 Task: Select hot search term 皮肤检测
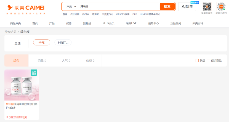[x=75, y=14]
